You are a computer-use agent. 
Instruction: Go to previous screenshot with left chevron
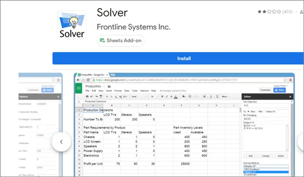(61, 142)
